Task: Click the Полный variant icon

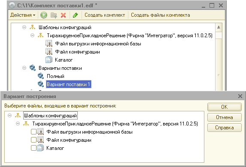Action: (x=41, y=76)
